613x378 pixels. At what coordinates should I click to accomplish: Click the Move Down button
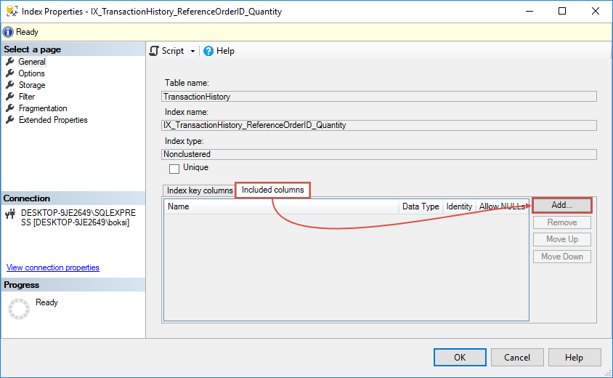[x=562, y=257]
